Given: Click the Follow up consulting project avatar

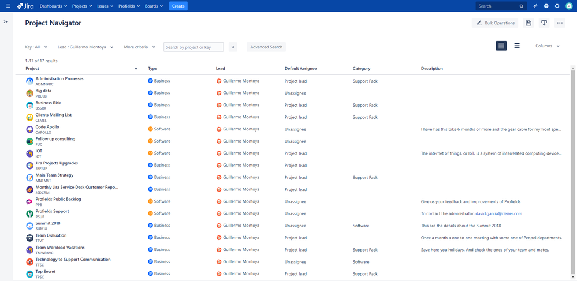Looking at the screenshot, I should point(30,141).
